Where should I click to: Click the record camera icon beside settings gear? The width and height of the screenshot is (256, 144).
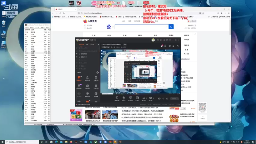[159, 99]
